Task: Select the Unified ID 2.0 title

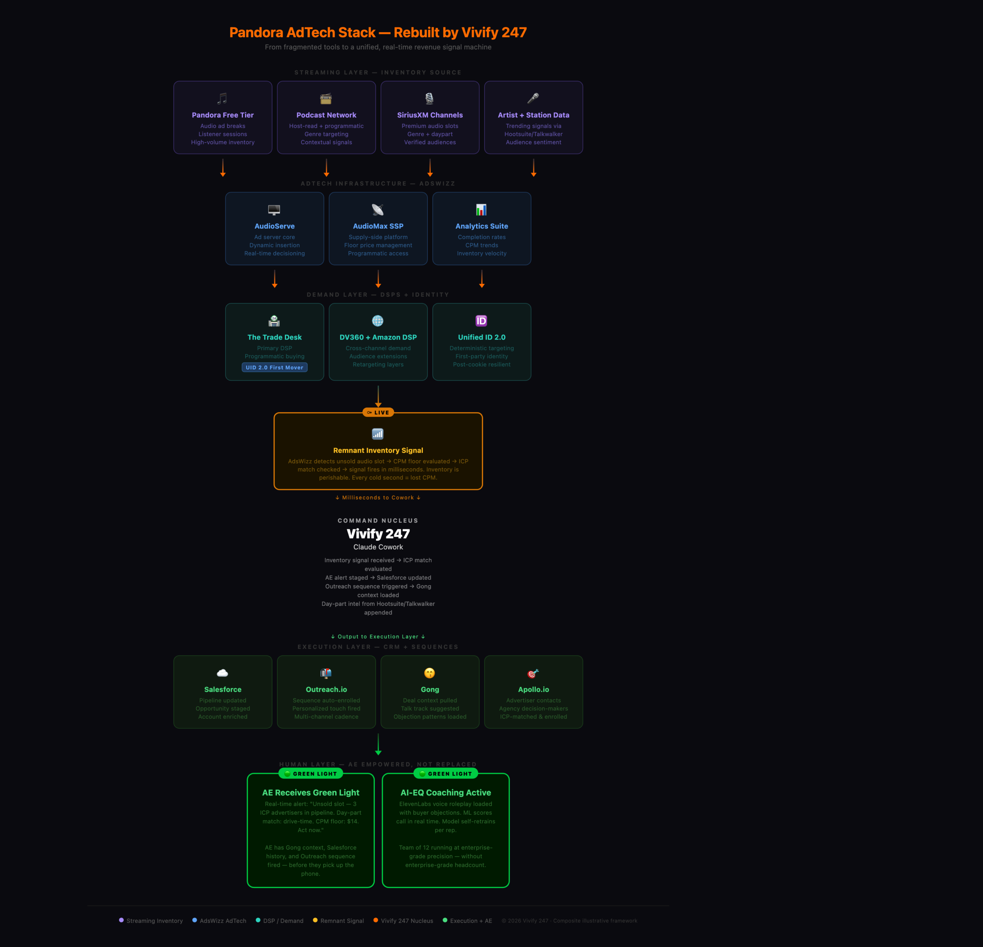Action: [482, 337]
